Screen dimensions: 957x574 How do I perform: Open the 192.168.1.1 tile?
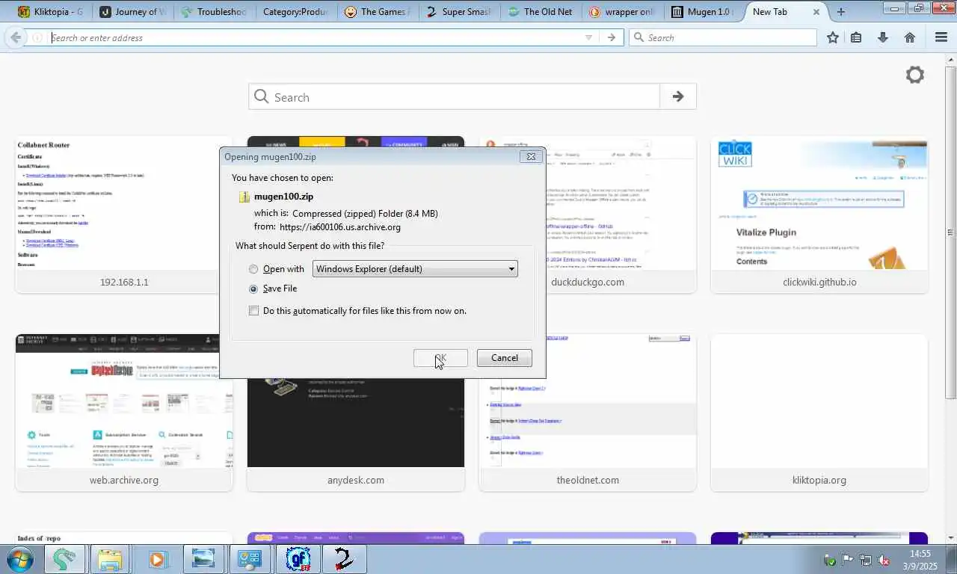(x=124, y=215)
